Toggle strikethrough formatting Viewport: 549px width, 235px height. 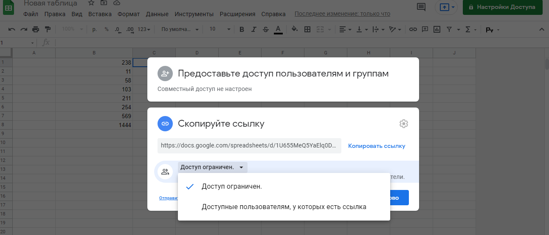tap(266, 29)
